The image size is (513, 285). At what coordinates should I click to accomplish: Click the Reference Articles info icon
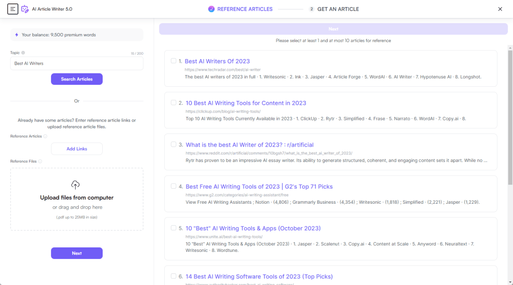pyautogui.click(x=45, y=136)
